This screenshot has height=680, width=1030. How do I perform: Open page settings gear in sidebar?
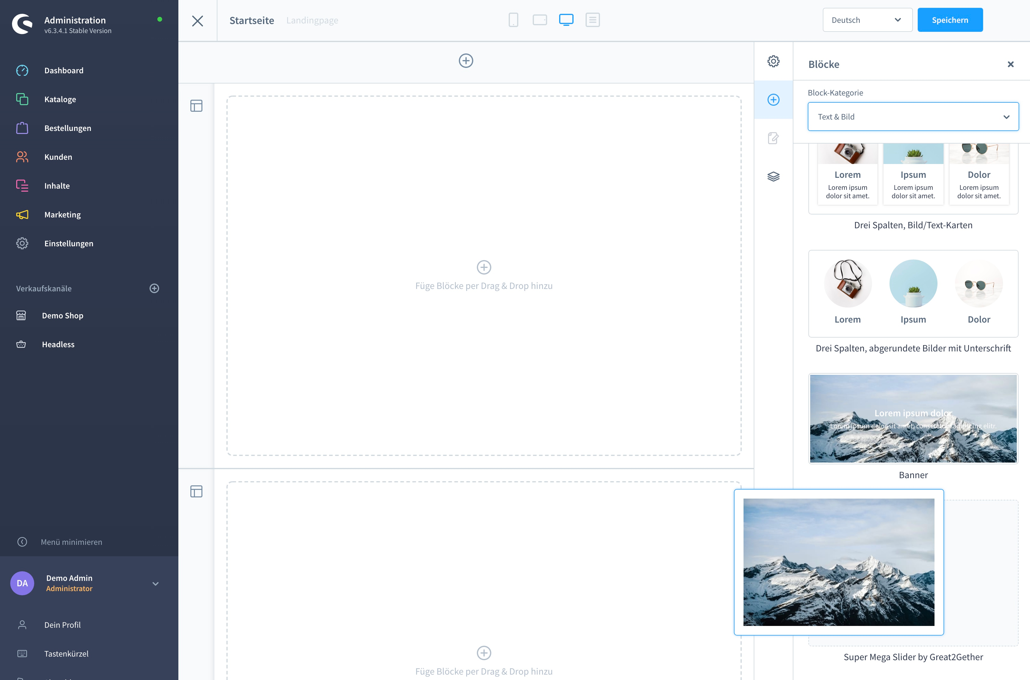click(773, 61)
